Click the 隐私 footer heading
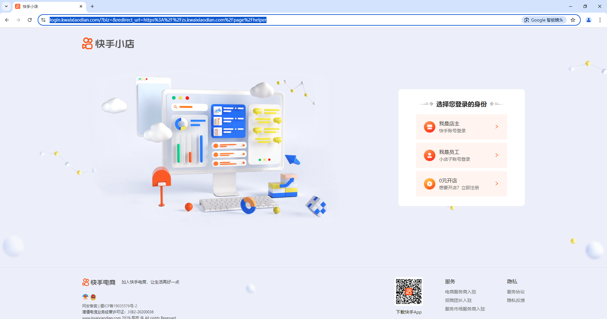Viewport: 607px width, 319px height. pyautogui.click(x=512, y=281)
